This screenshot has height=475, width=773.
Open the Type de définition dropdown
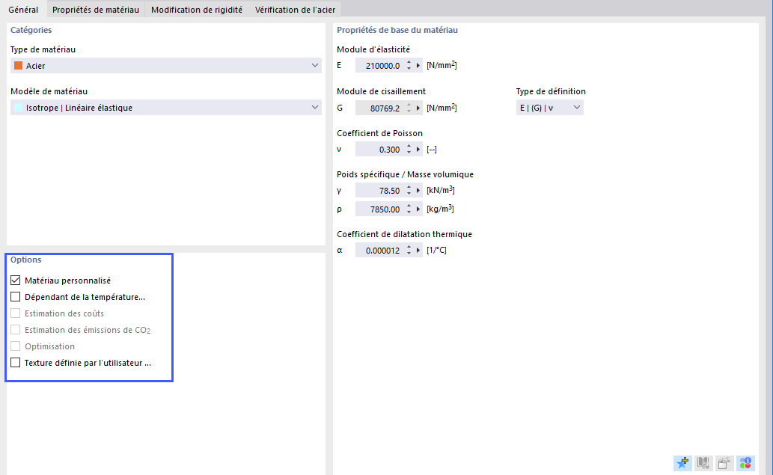(x=575, y=107)
